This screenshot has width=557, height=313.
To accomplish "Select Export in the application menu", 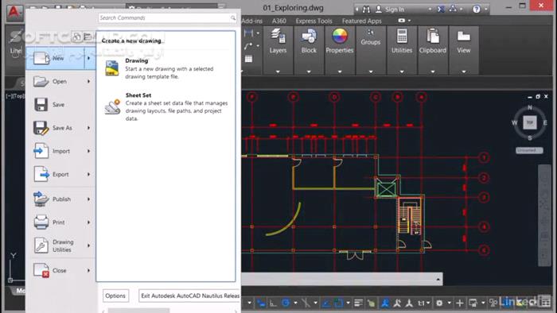I will tap(60, 175).
